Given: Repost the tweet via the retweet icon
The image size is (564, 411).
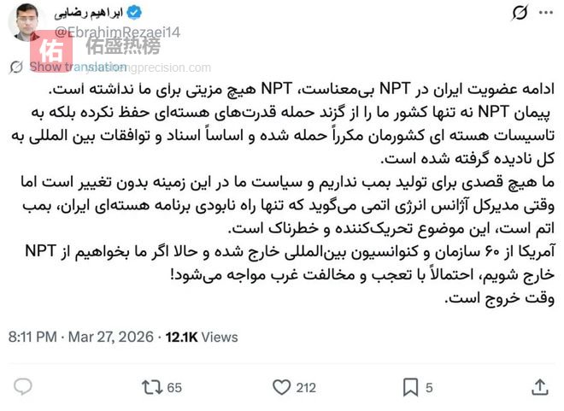Looking at the screenshot, I should pos(151,387).
